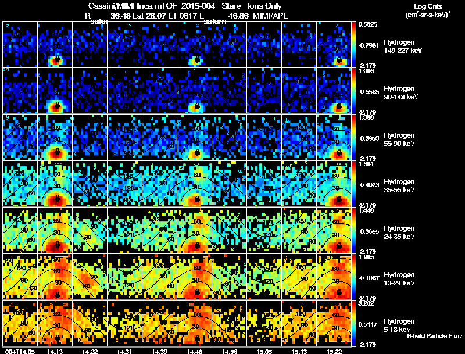465x354 pixels.
Task: Open the 14:13 panel in the 5-13 keV row
Action: 55,323
